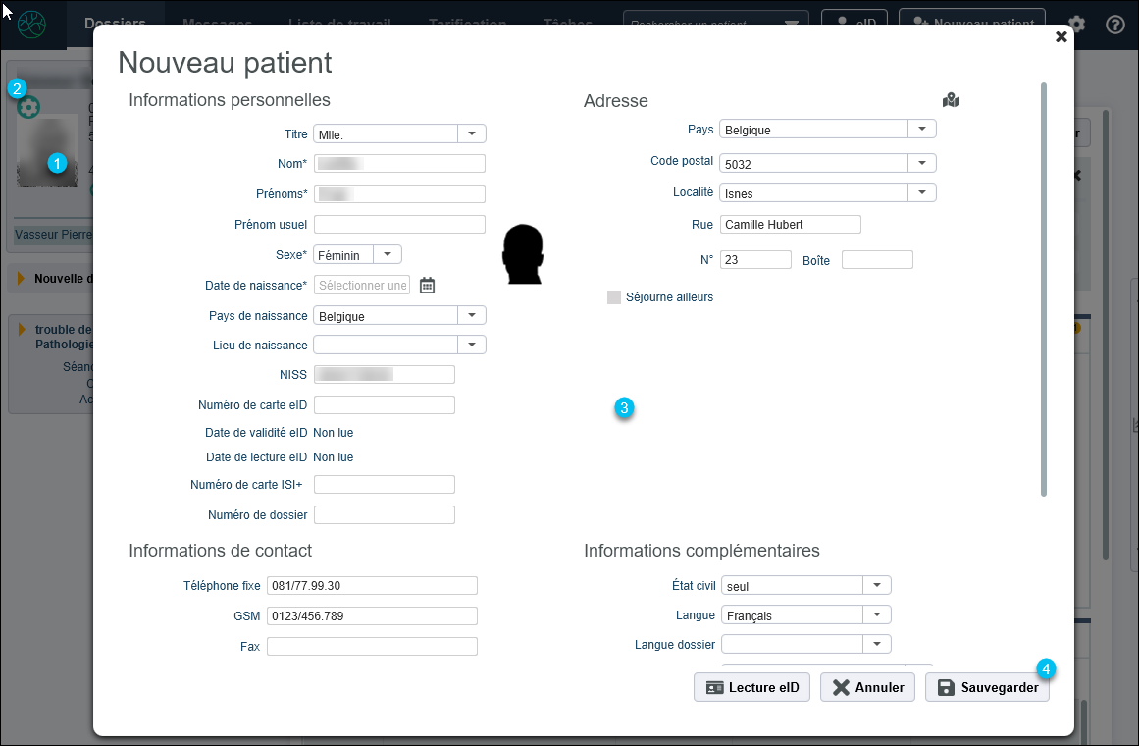The width and height of the screenshot is (1139, 746).
Task: Switch to the Dossiers tab
Action: 115,24
